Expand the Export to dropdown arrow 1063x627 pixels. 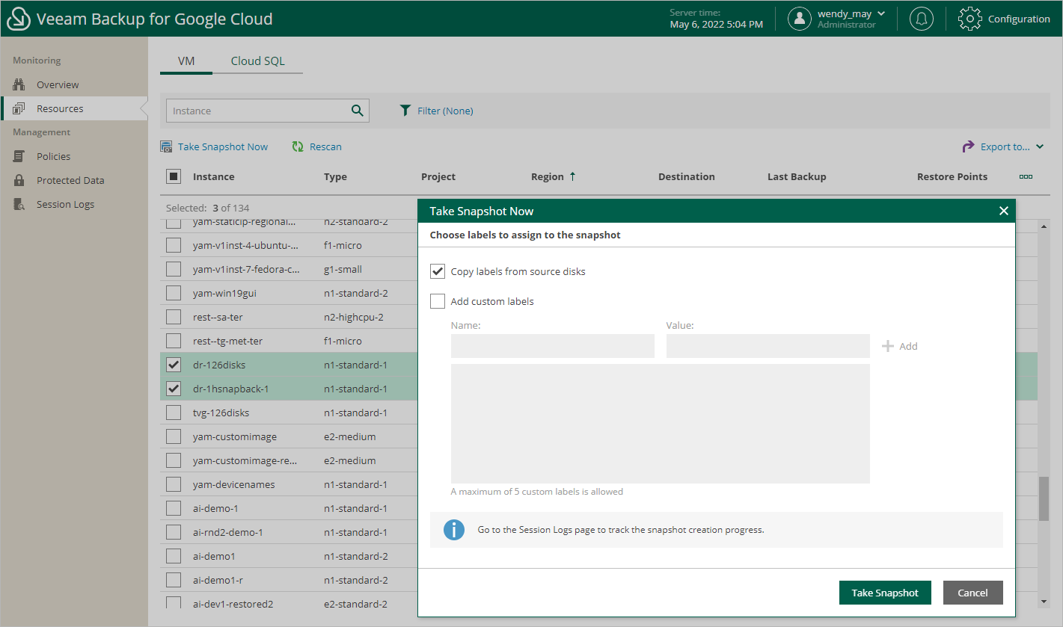[x=1040, y=147]
